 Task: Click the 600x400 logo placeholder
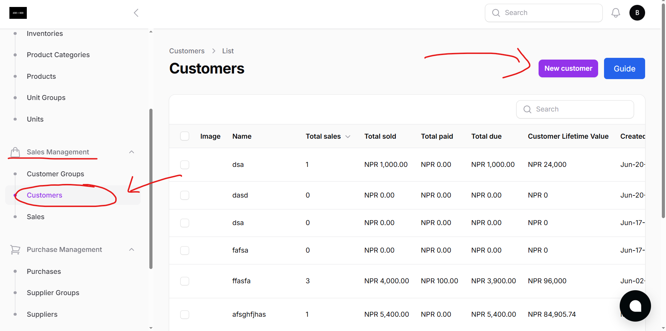pos(18,13)
